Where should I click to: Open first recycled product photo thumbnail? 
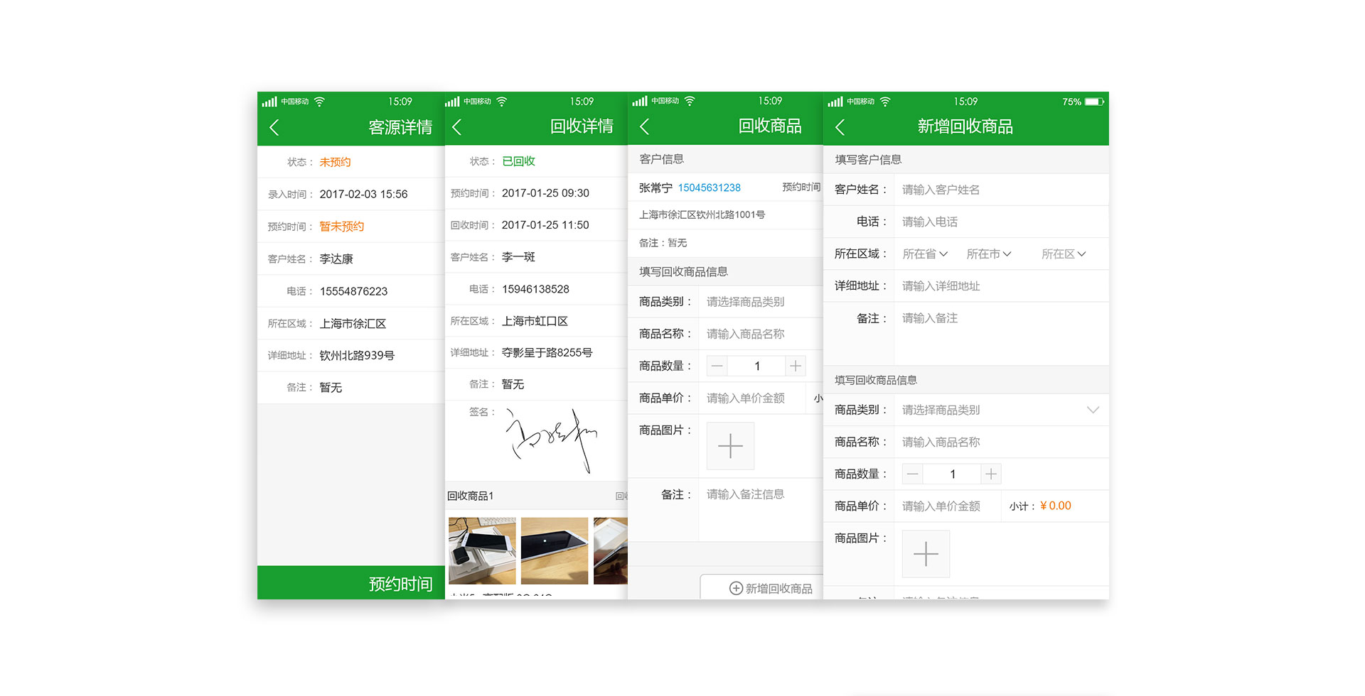click(482, 550)
